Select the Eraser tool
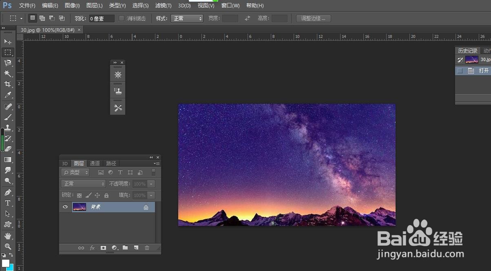Viewport: 491px width, 271px height. pos(8,149)
